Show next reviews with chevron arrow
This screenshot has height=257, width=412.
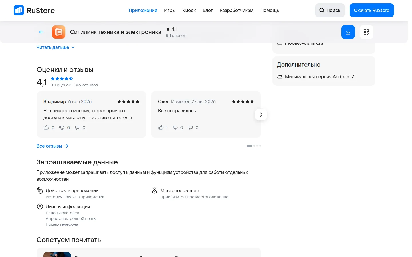pos(261,115)
